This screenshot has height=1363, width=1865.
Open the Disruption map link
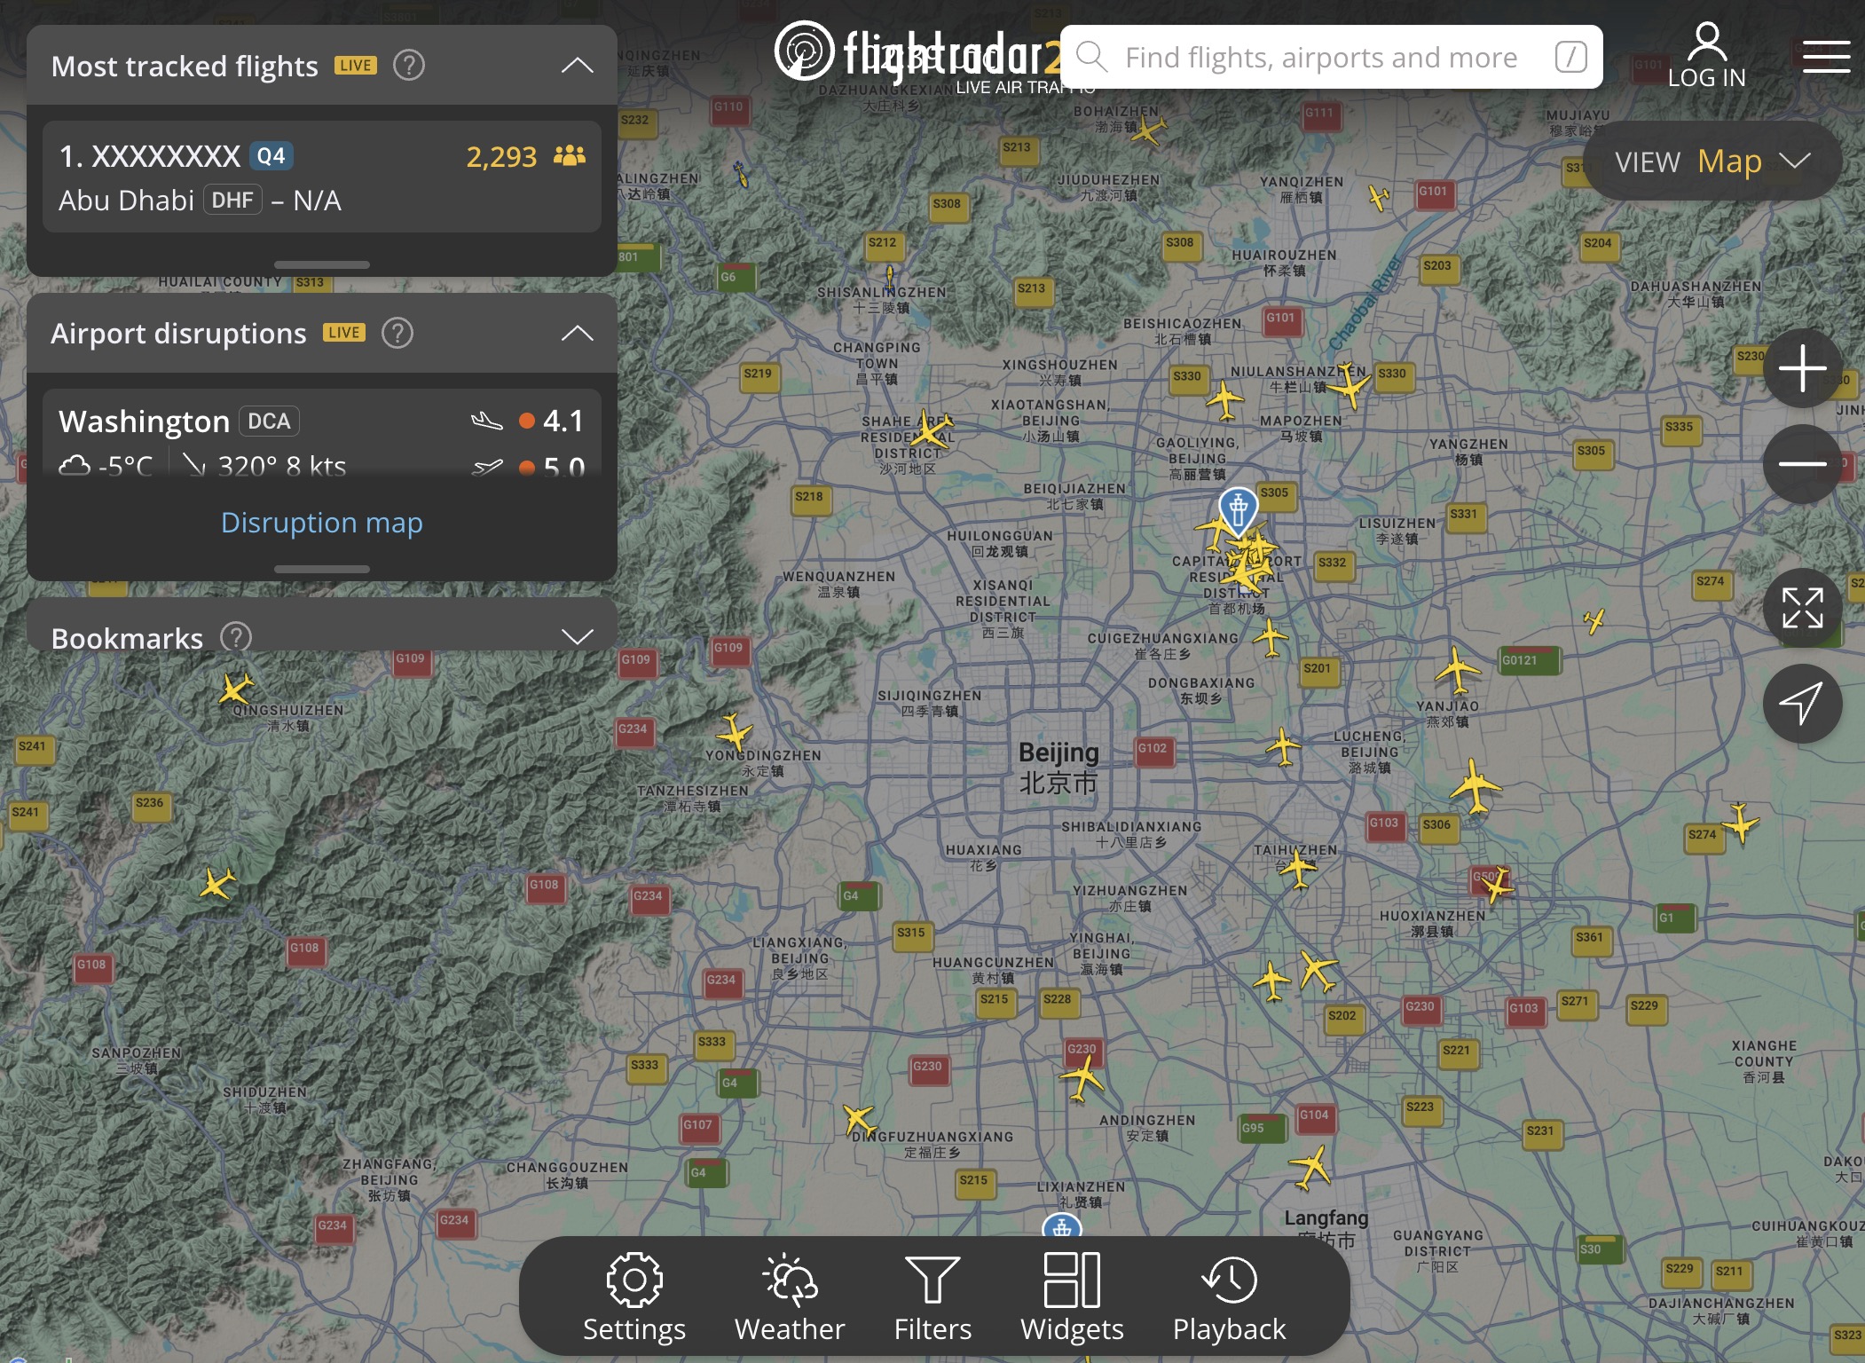coord(321,523)
